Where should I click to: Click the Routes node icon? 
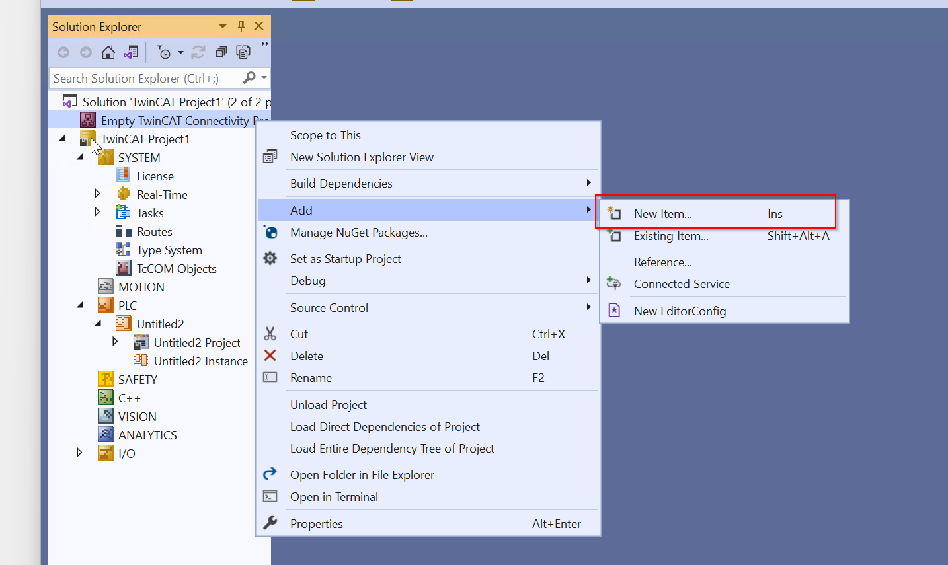point(124,231)
